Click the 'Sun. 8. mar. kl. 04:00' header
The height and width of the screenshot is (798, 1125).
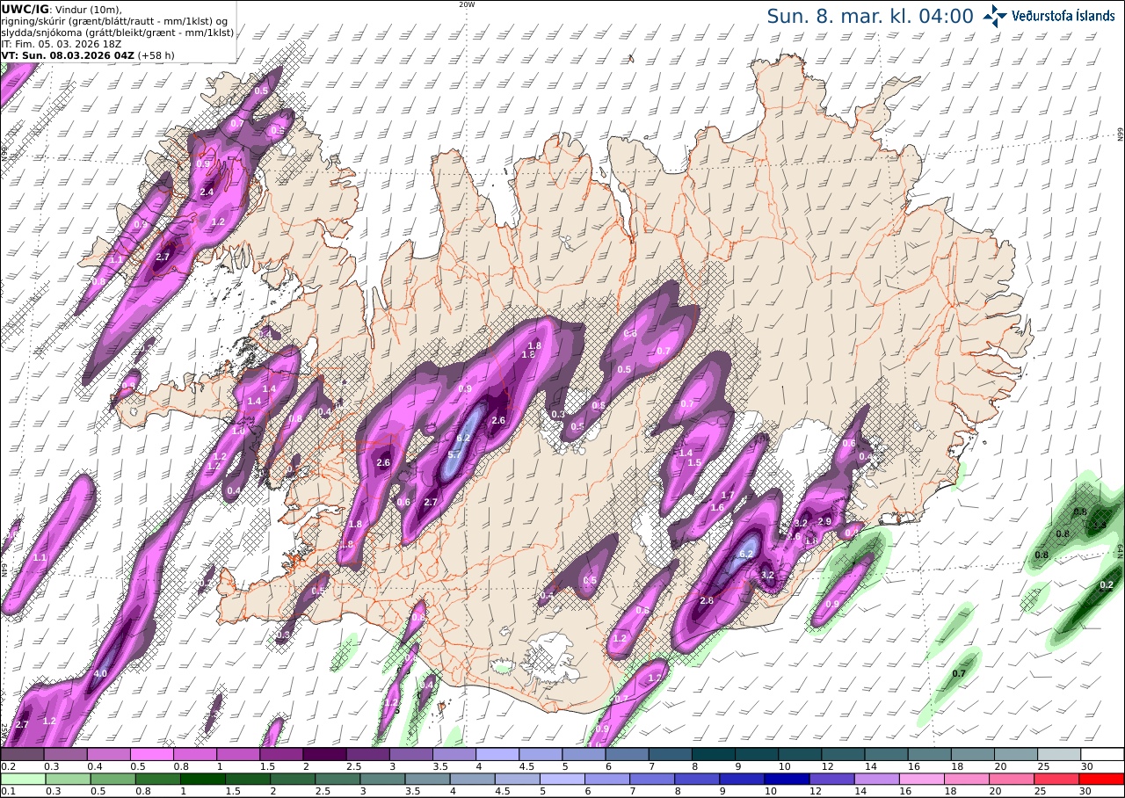[870, 16]
